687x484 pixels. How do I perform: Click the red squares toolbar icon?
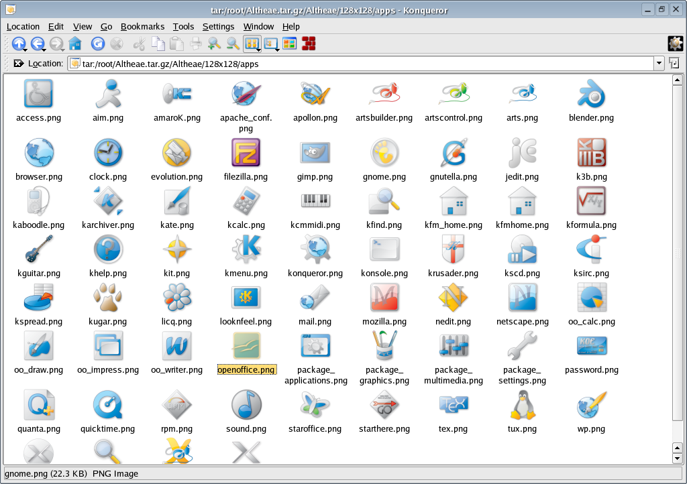[x=309, y=44]
